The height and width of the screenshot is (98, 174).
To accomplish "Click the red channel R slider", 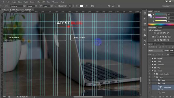I will pyautogui.click(x=161, y=14).
